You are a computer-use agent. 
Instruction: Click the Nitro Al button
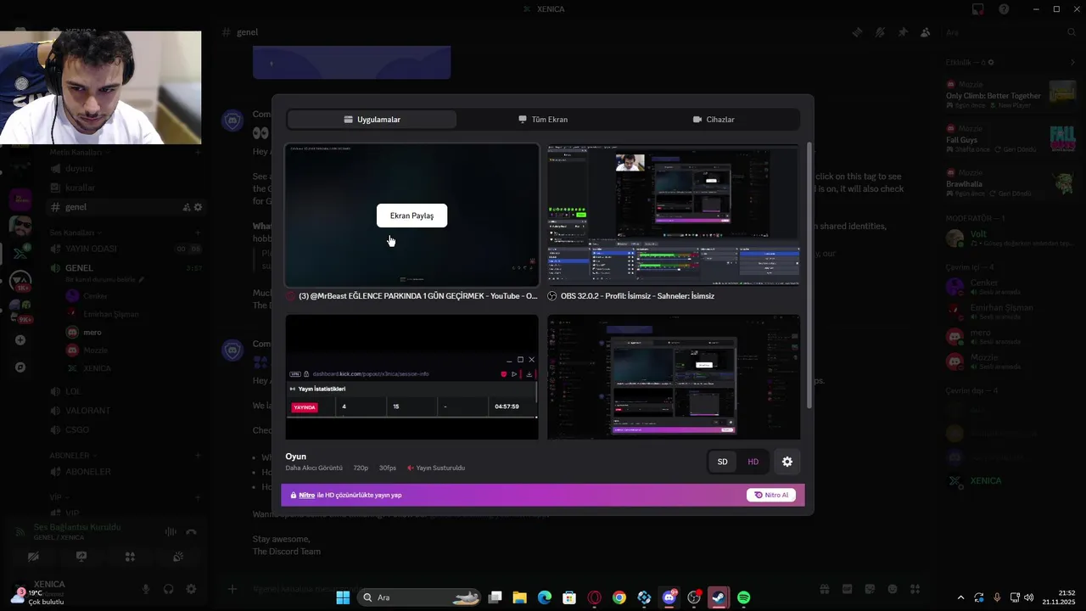tap(771, 496)
